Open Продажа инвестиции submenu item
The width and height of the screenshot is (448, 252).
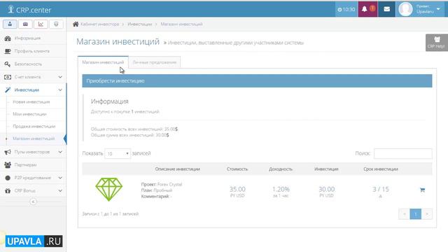34,126
